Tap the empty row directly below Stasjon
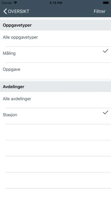Screen dimensions: 111x197 [x=55, y=132]
